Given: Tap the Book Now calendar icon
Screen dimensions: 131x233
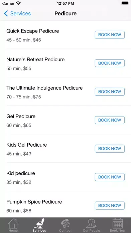Looking at the screenshot, I should [x=118, y=223].
